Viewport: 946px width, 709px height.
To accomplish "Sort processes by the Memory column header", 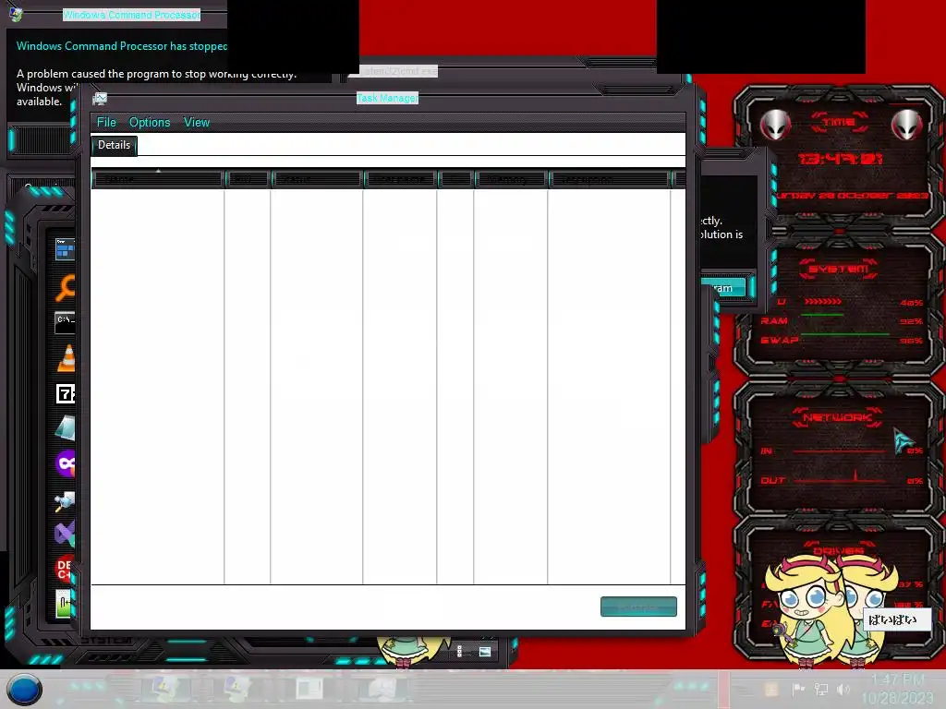I will [511, 179].
